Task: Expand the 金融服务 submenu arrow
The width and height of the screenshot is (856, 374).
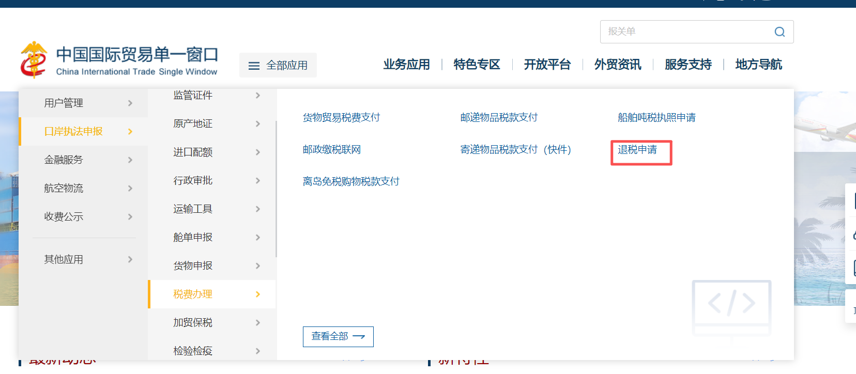Action: click(x=130, y=160)
